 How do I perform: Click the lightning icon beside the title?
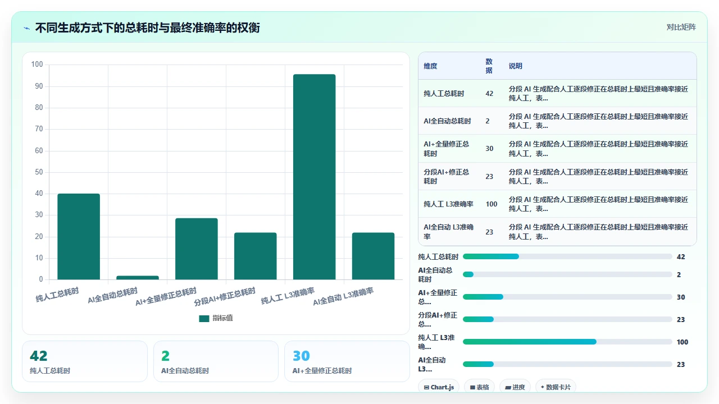27,27
